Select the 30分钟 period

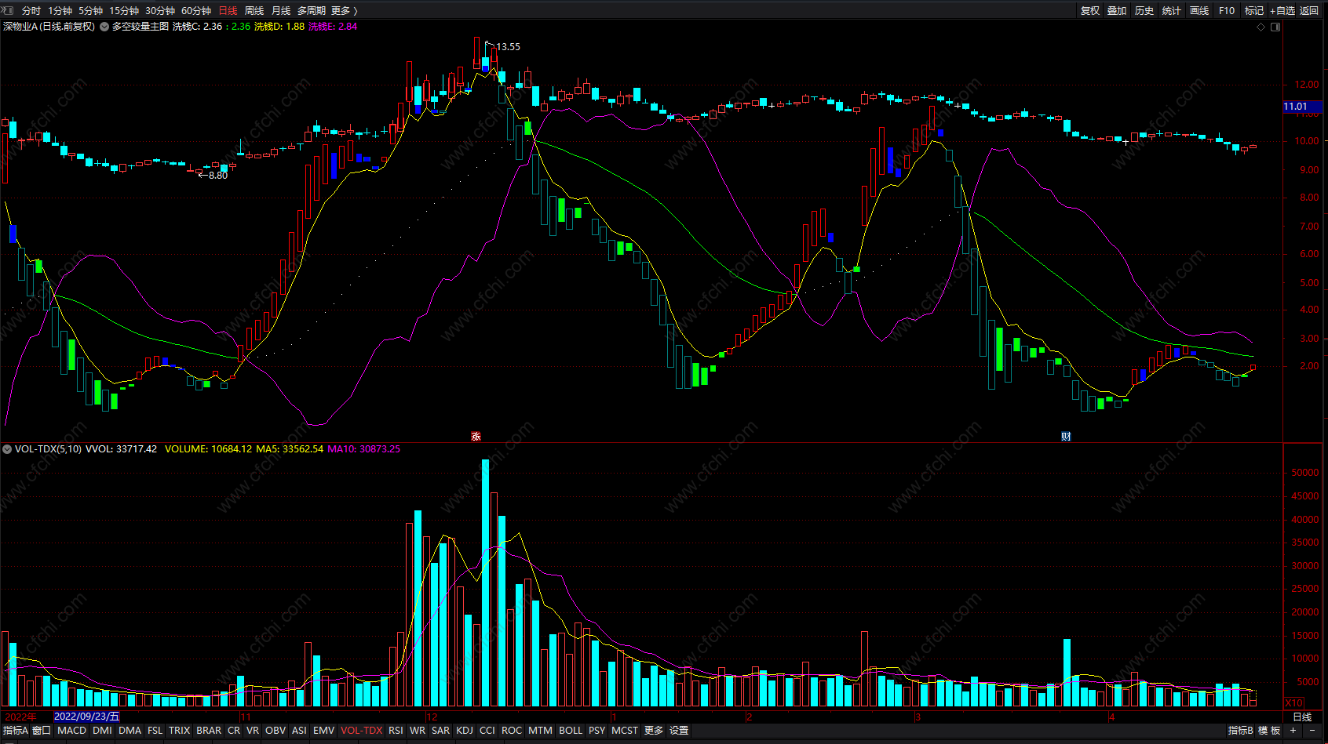pos(160,11)
